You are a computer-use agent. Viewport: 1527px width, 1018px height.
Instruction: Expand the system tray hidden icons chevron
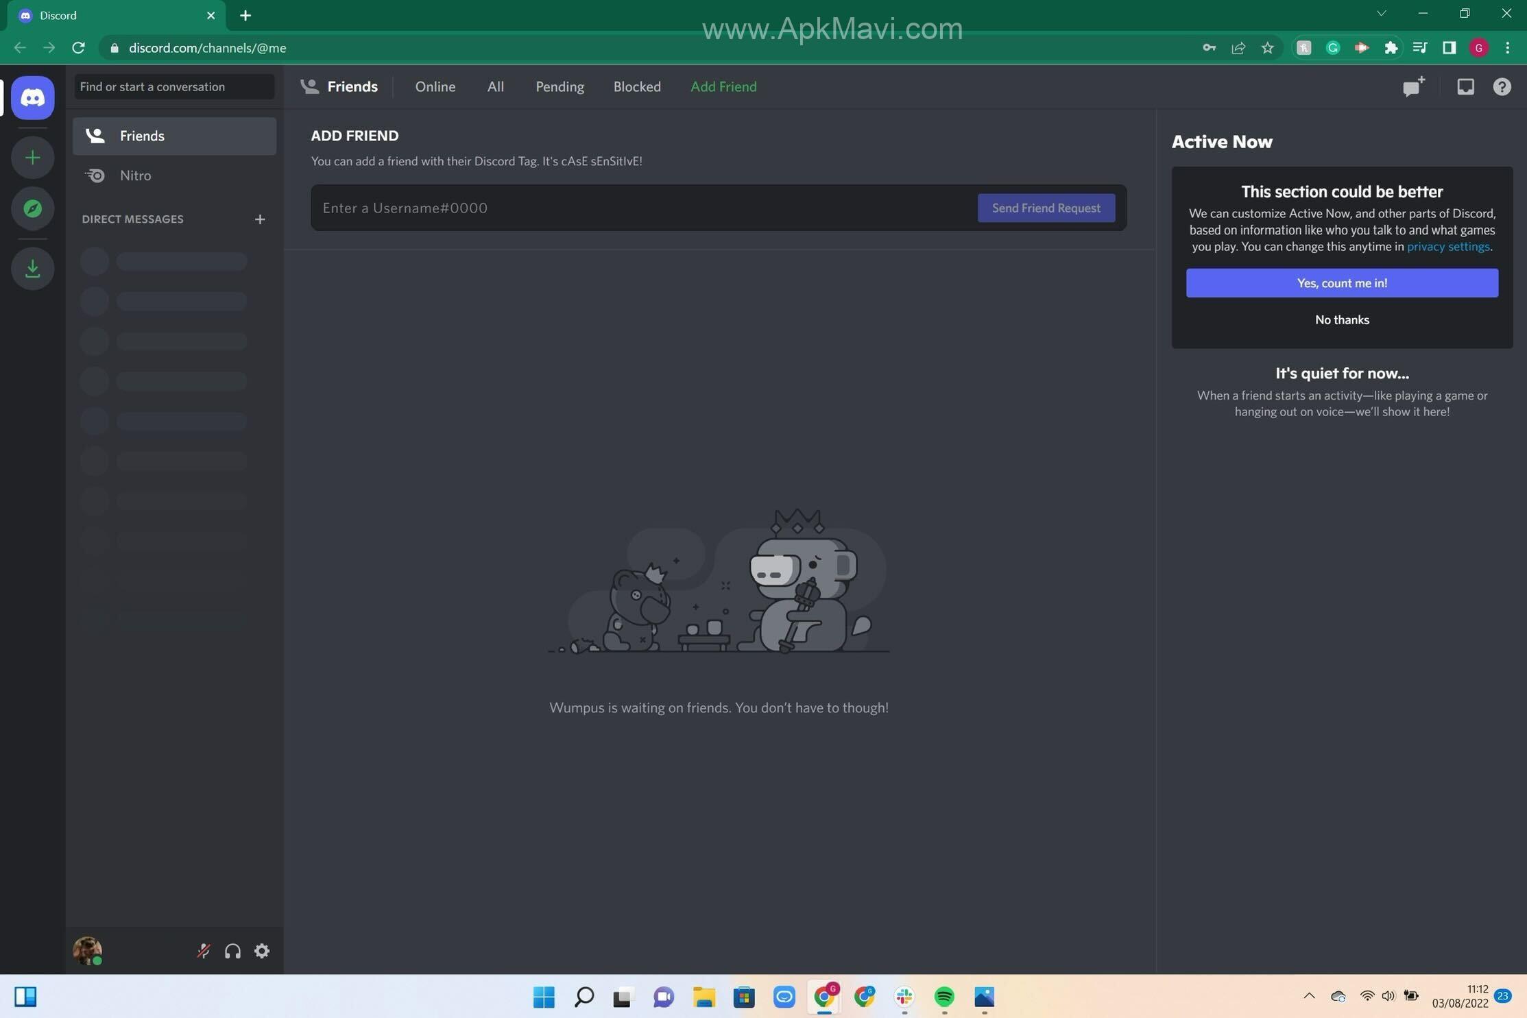1309,996
